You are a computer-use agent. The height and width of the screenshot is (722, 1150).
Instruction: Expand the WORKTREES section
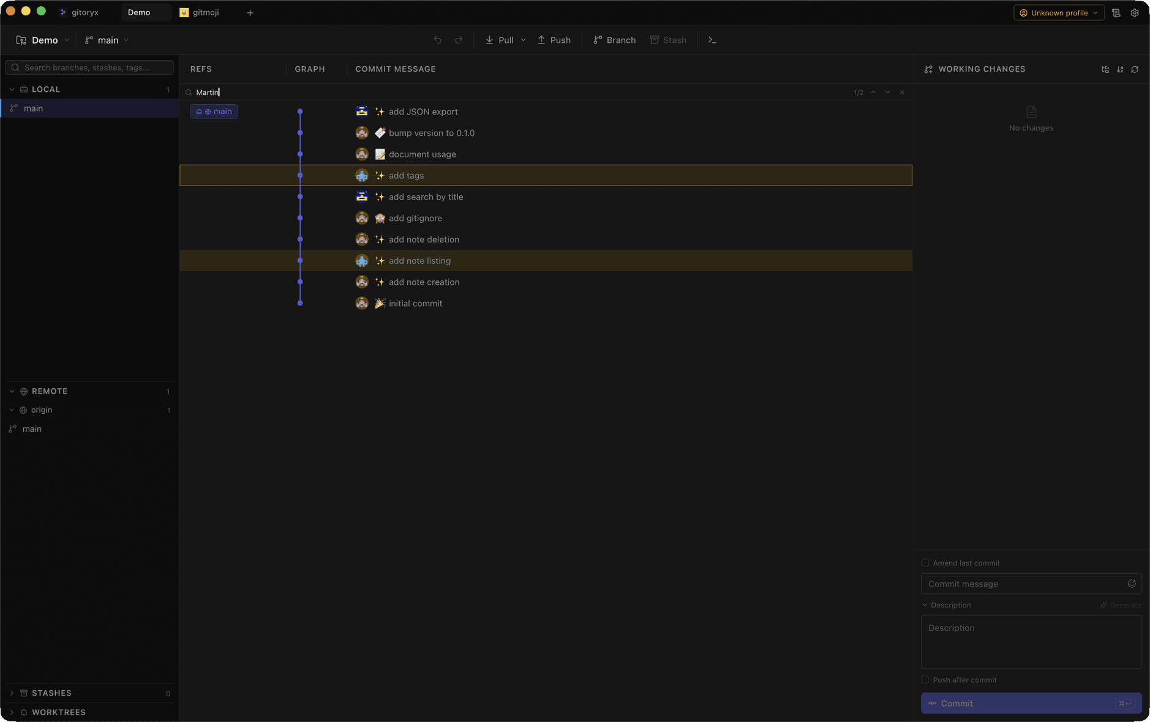12,712
